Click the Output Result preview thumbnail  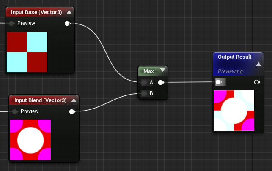tap(234, 111)
